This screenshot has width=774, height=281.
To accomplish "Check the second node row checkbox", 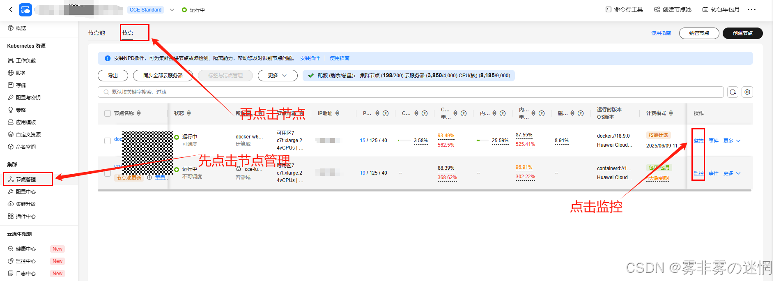I will click(108, 173).
